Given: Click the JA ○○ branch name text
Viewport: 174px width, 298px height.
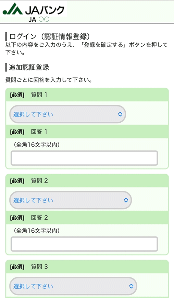Looking at the screenshot, I should click(x=39, y=19).
